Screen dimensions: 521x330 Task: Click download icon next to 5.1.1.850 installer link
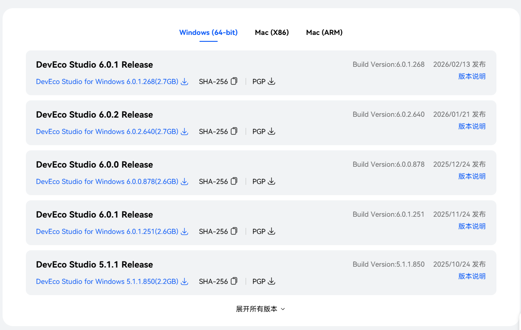point(184,281)
